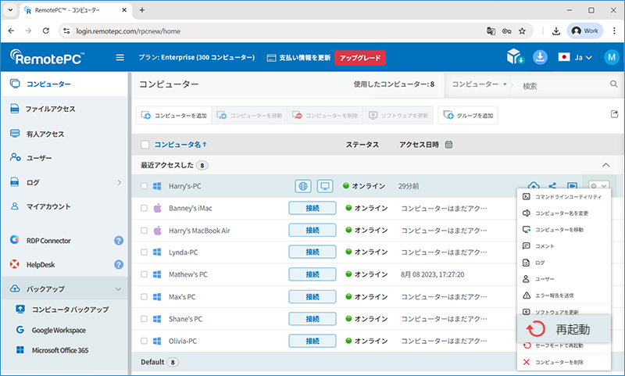Open HelpDesk in the sidebar

tap(41, 264)
